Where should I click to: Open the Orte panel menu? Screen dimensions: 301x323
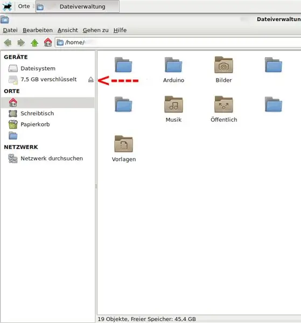[24, 6]
